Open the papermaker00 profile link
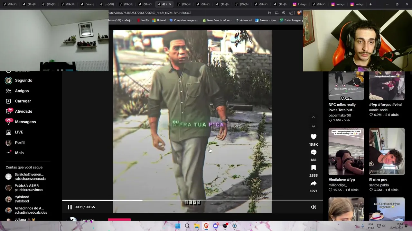 340,116
